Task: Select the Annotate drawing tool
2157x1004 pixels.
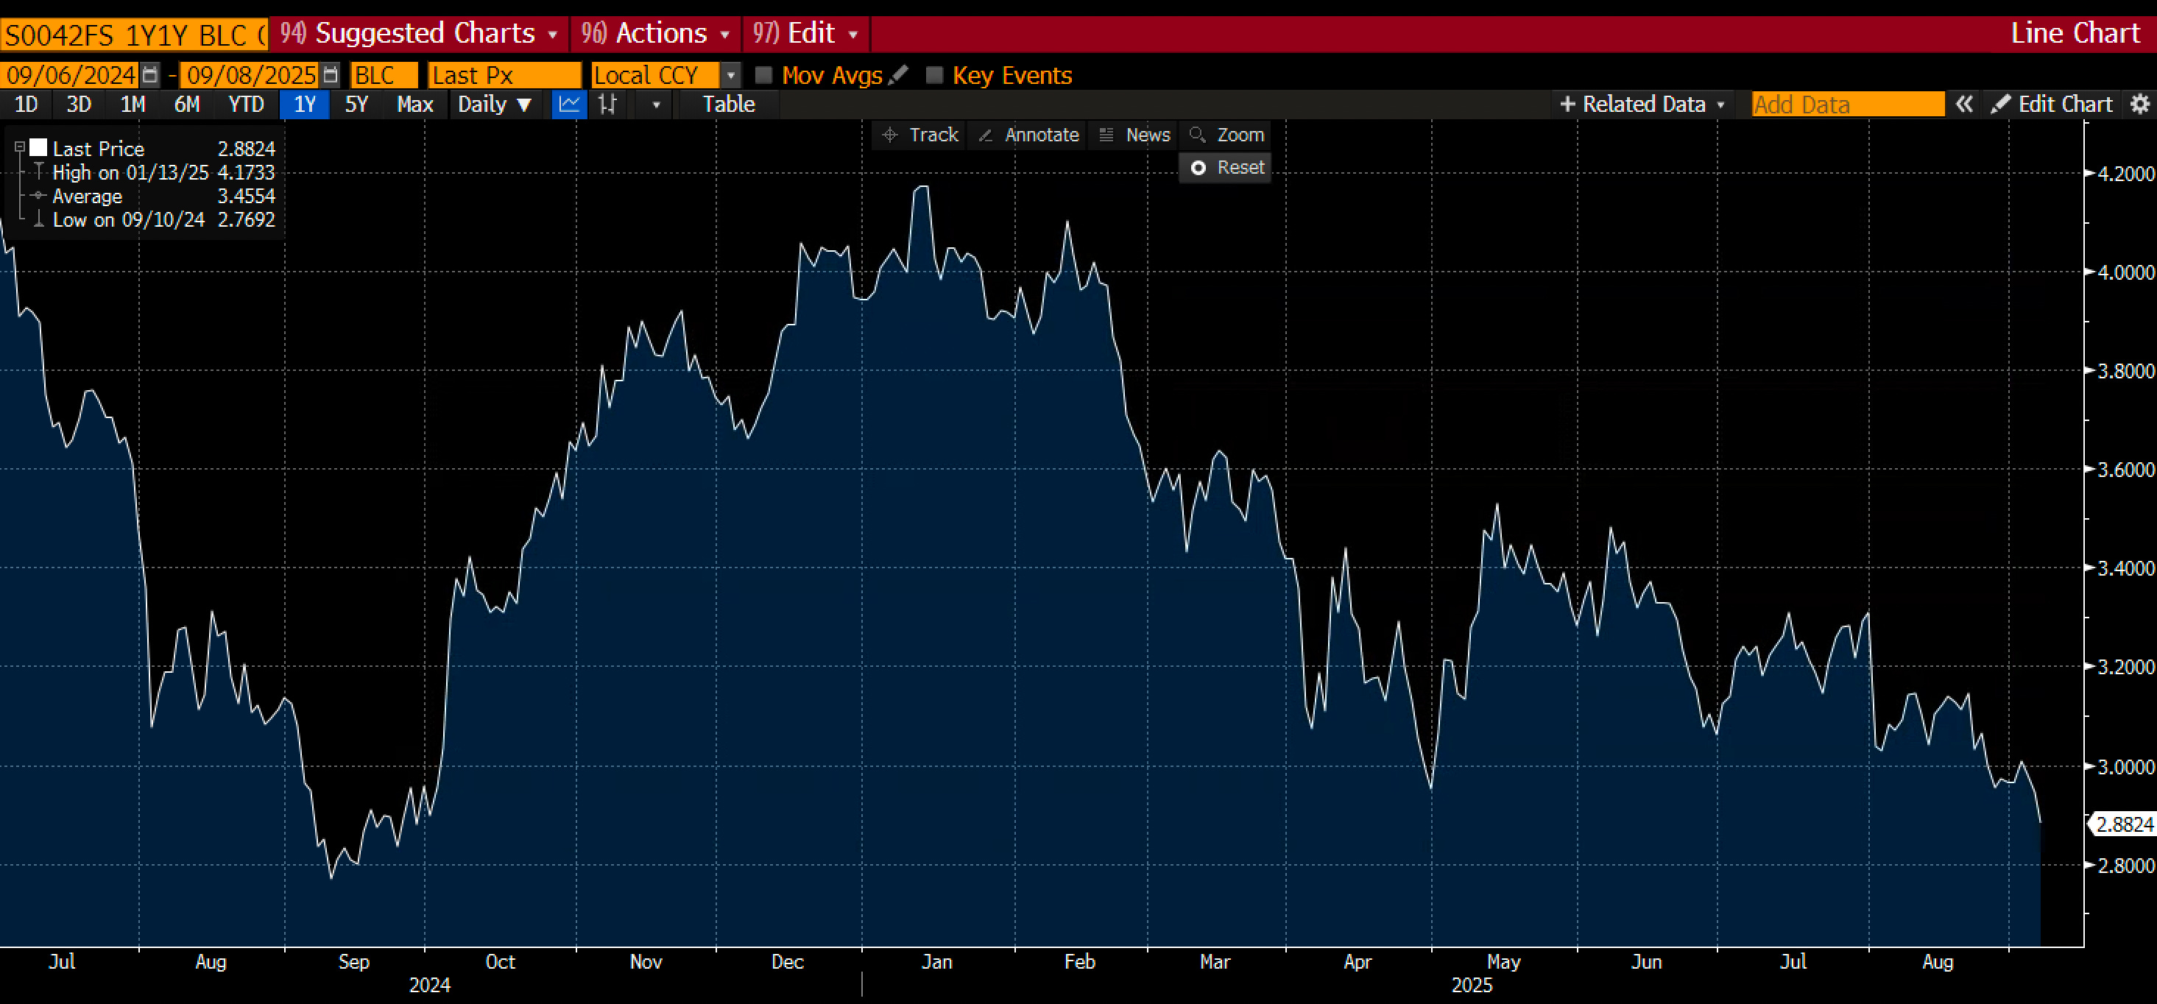Action: [1029, 135]
